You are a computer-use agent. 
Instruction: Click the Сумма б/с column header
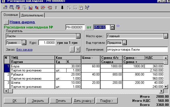pyautogui.click(x=111, y=58)
